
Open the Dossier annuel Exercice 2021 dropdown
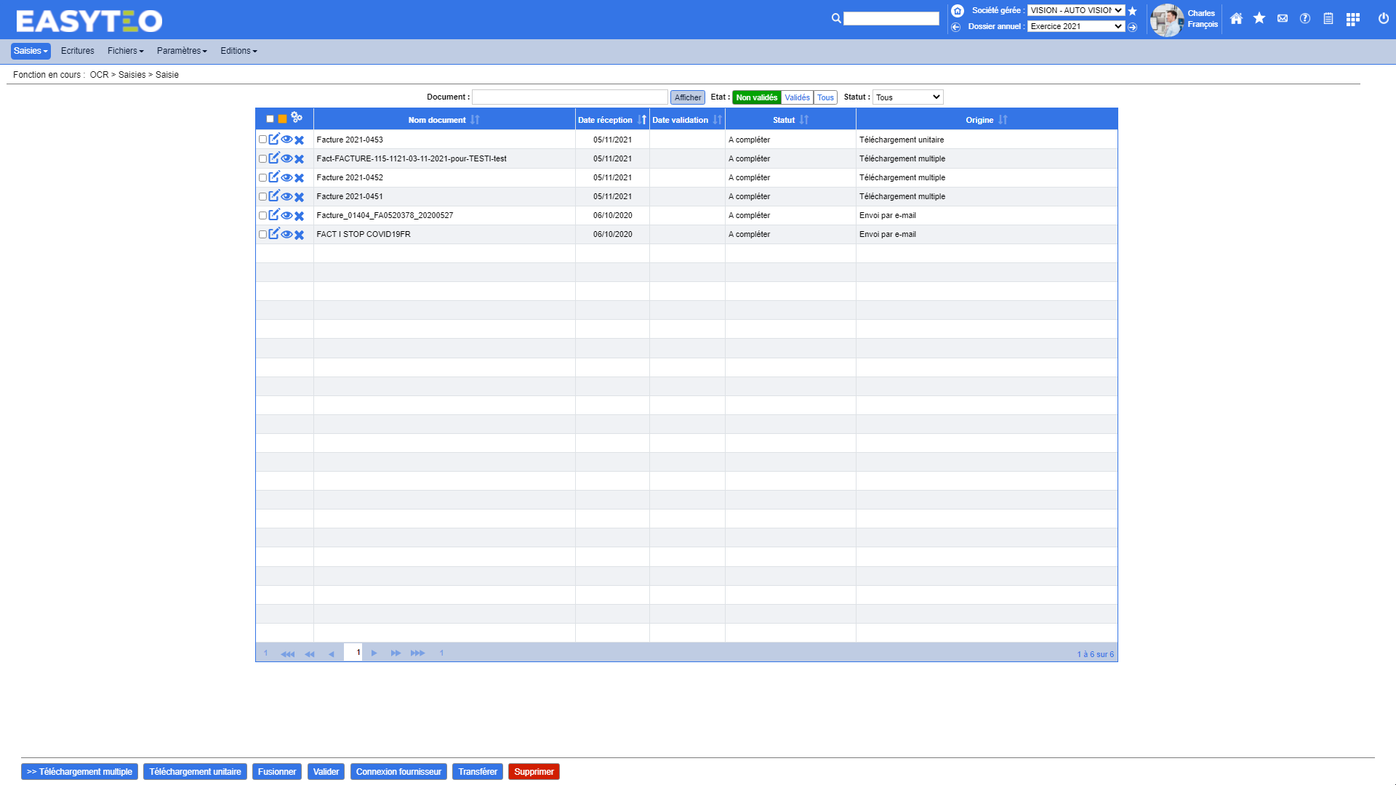click(x=1075, y=26)
